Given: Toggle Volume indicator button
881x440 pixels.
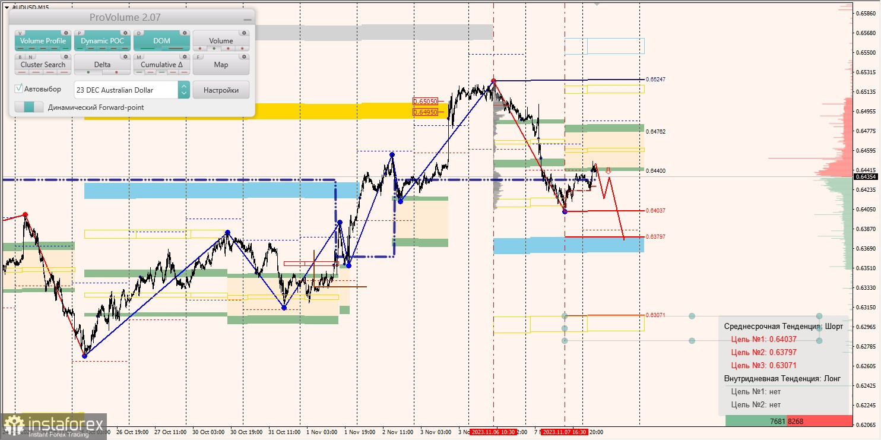Looking at the screenshot, I should (x=221, y=40).
